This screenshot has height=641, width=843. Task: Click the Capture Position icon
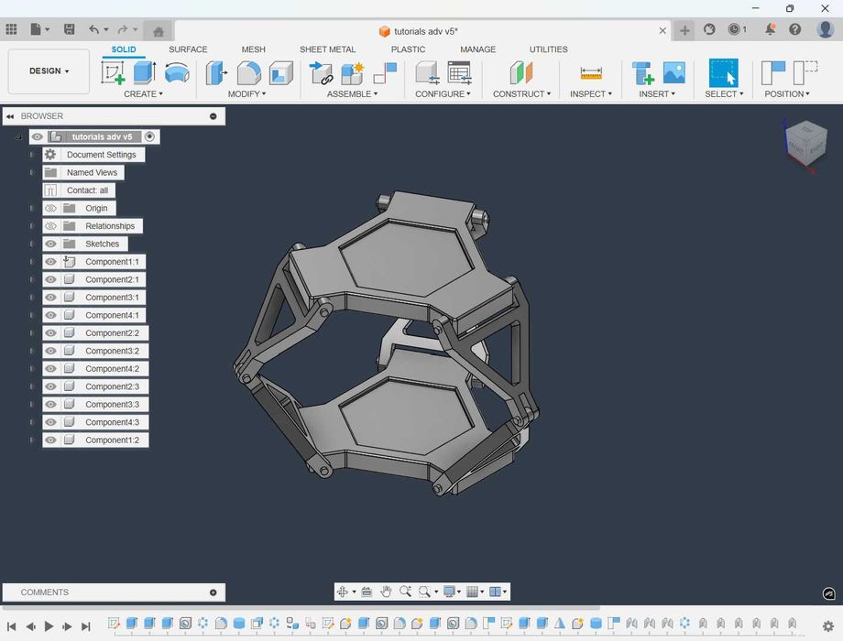pos(773,72)
